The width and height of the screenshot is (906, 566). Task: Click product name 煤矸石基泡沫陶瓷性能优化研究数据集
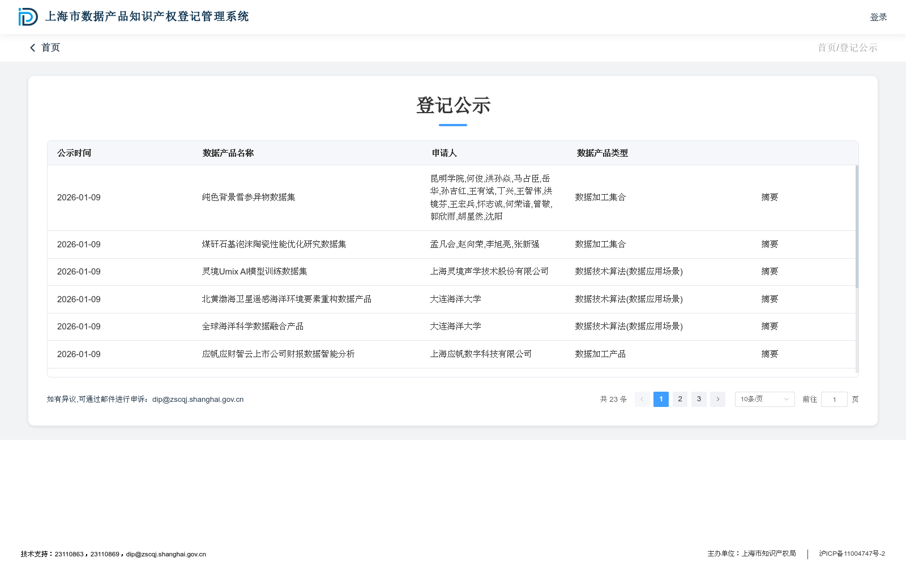pos(274,245)
